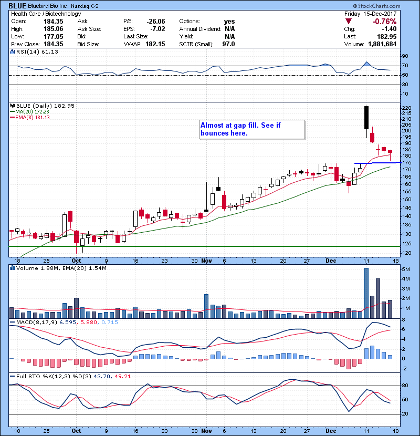Screen dimensions: 420x436
Task: Click the Volume 1.88M, EMA(20) 1.54M label
Action: click(61, 268)
